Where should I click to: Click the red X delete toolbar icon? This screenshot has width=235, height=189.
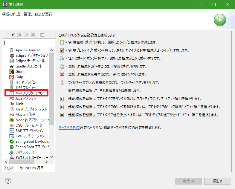click(x=33, y=35)
